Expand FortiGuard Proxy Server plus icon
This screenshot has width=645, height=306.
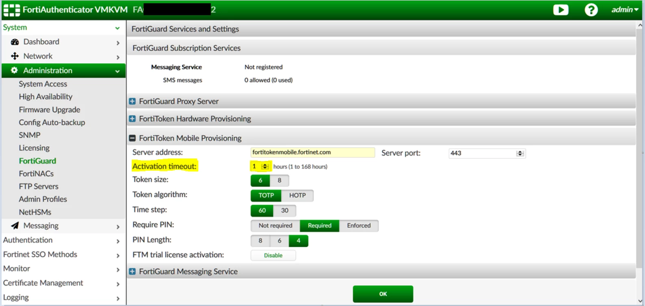[x=132, y=101]
